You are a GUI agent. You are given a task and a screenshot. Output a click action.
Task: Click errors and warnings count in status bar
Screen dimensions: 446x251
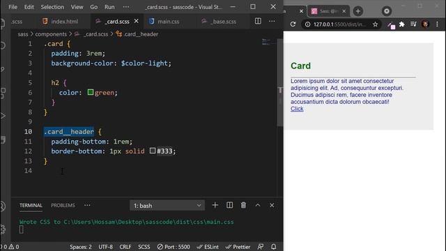point(10,247)
